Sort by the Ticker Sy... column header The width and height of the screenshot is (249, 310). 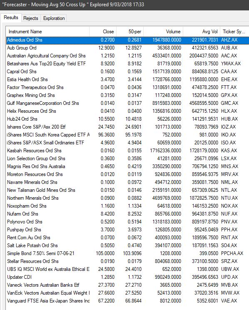(x=234, y=32)
